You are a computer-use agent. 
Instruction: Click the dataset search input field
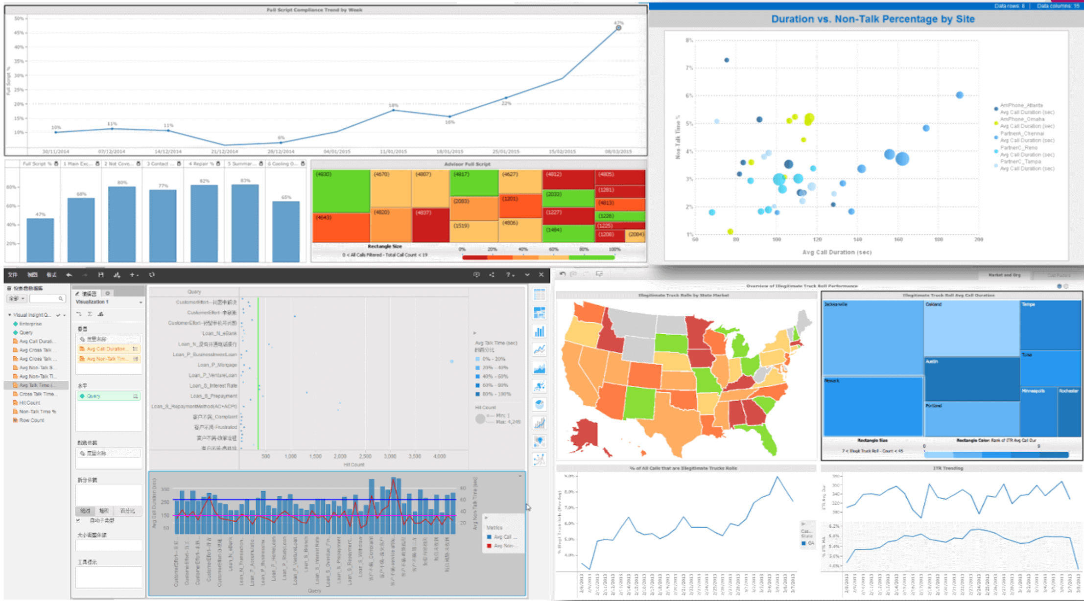point(47,299)
